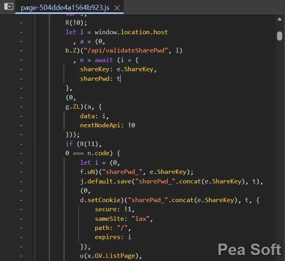Screen dimensions: 285x261
Task: Click the gutter dash beside "let l ="
Action: coord(21,32)
